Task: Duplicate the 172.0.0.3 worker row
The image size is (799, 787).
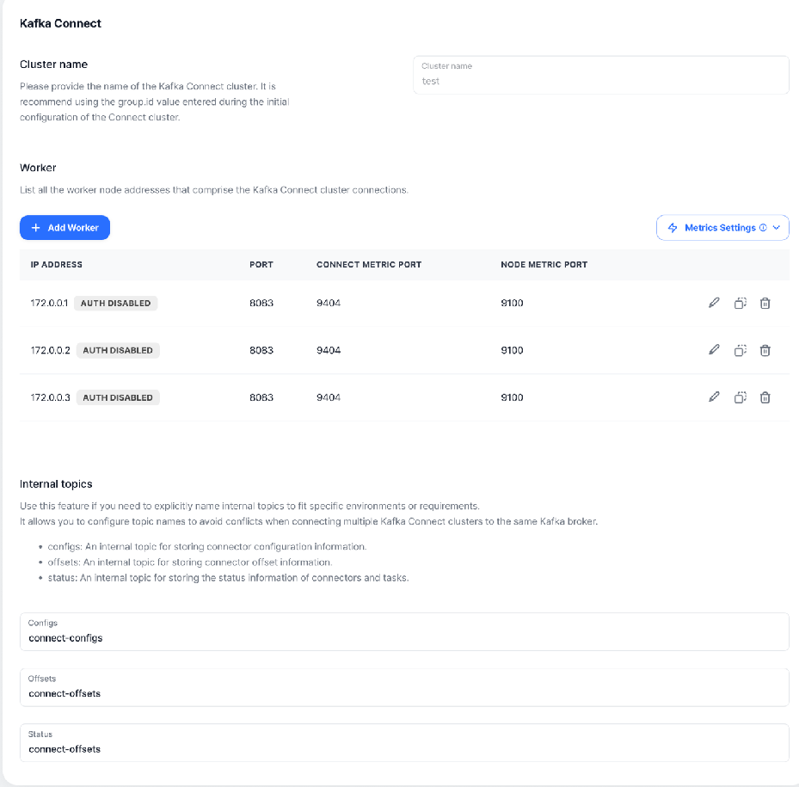Action: (x=740, y=397)
